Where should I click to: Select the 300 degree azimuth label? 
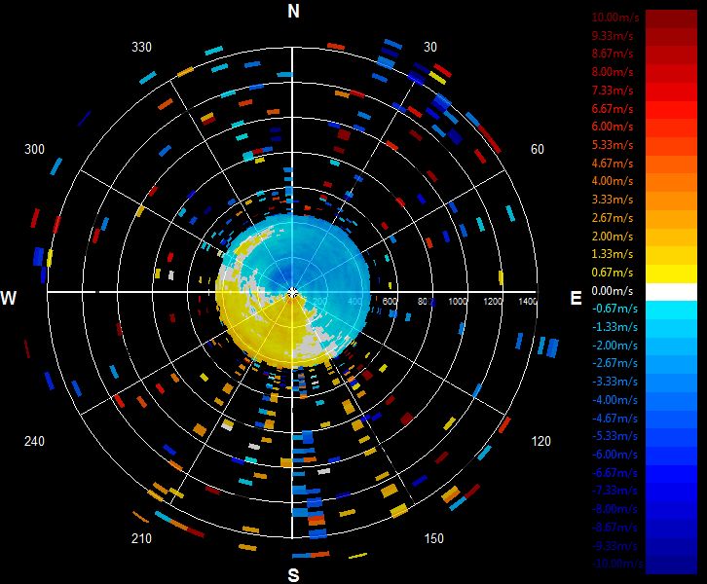(x=34, y=149)
